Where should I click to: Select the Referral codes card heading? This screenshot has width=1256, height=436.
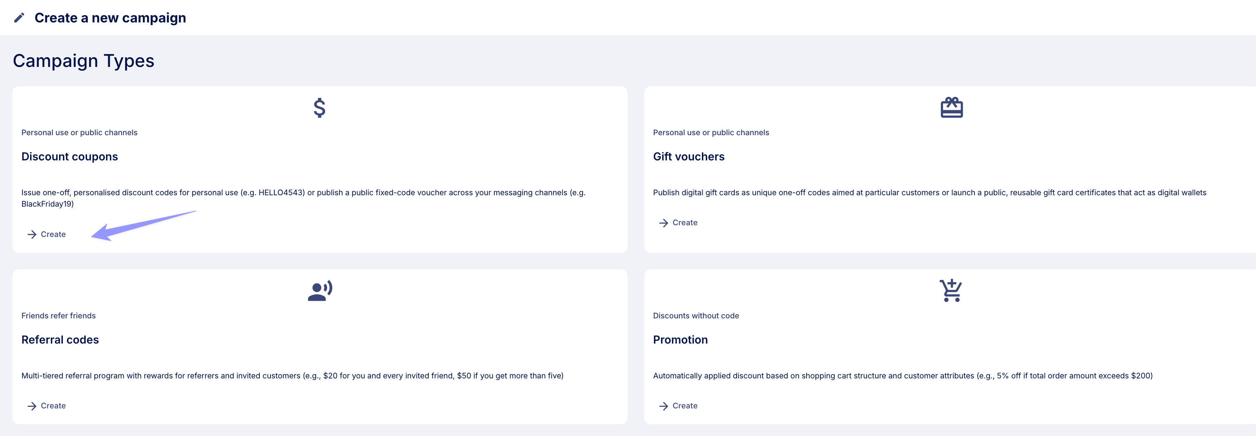click(x=60, y=340)
